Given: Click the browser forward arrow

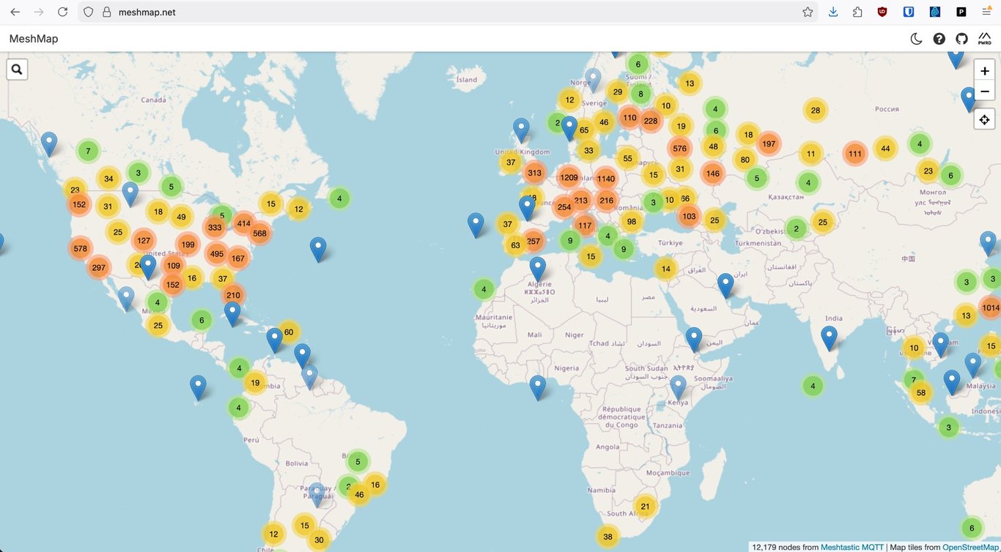Looking at the screenshot, I should click(39, 12).
